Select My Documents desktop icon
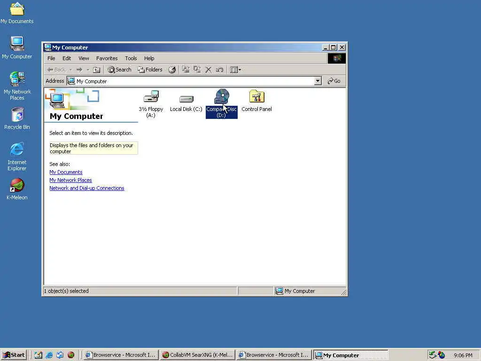 tap(17, 13)
